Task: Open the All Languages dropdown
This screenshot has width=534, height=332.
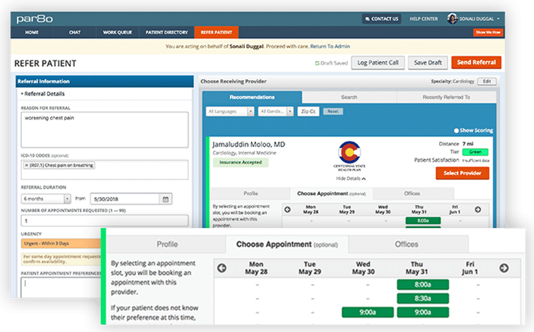Action: [230, 111]
